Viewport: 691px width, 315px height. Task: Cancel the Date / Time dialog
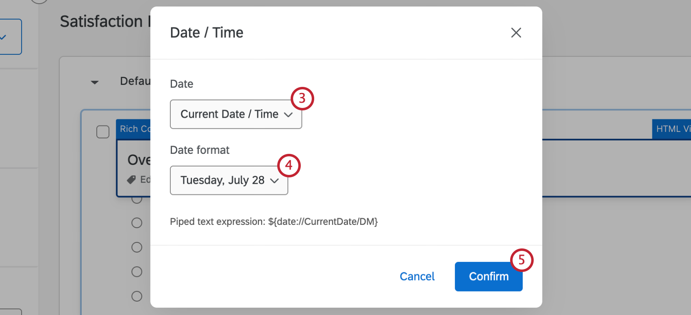[x=417, y=276]
